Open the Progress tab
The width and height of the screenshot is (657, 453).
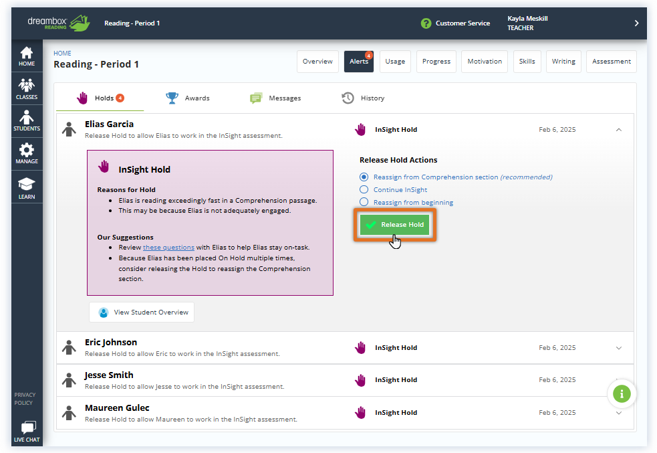click(x=436, y=61)
